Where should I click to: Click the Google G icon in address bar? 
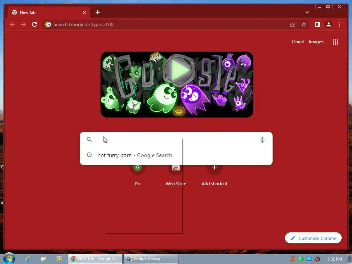48,24
